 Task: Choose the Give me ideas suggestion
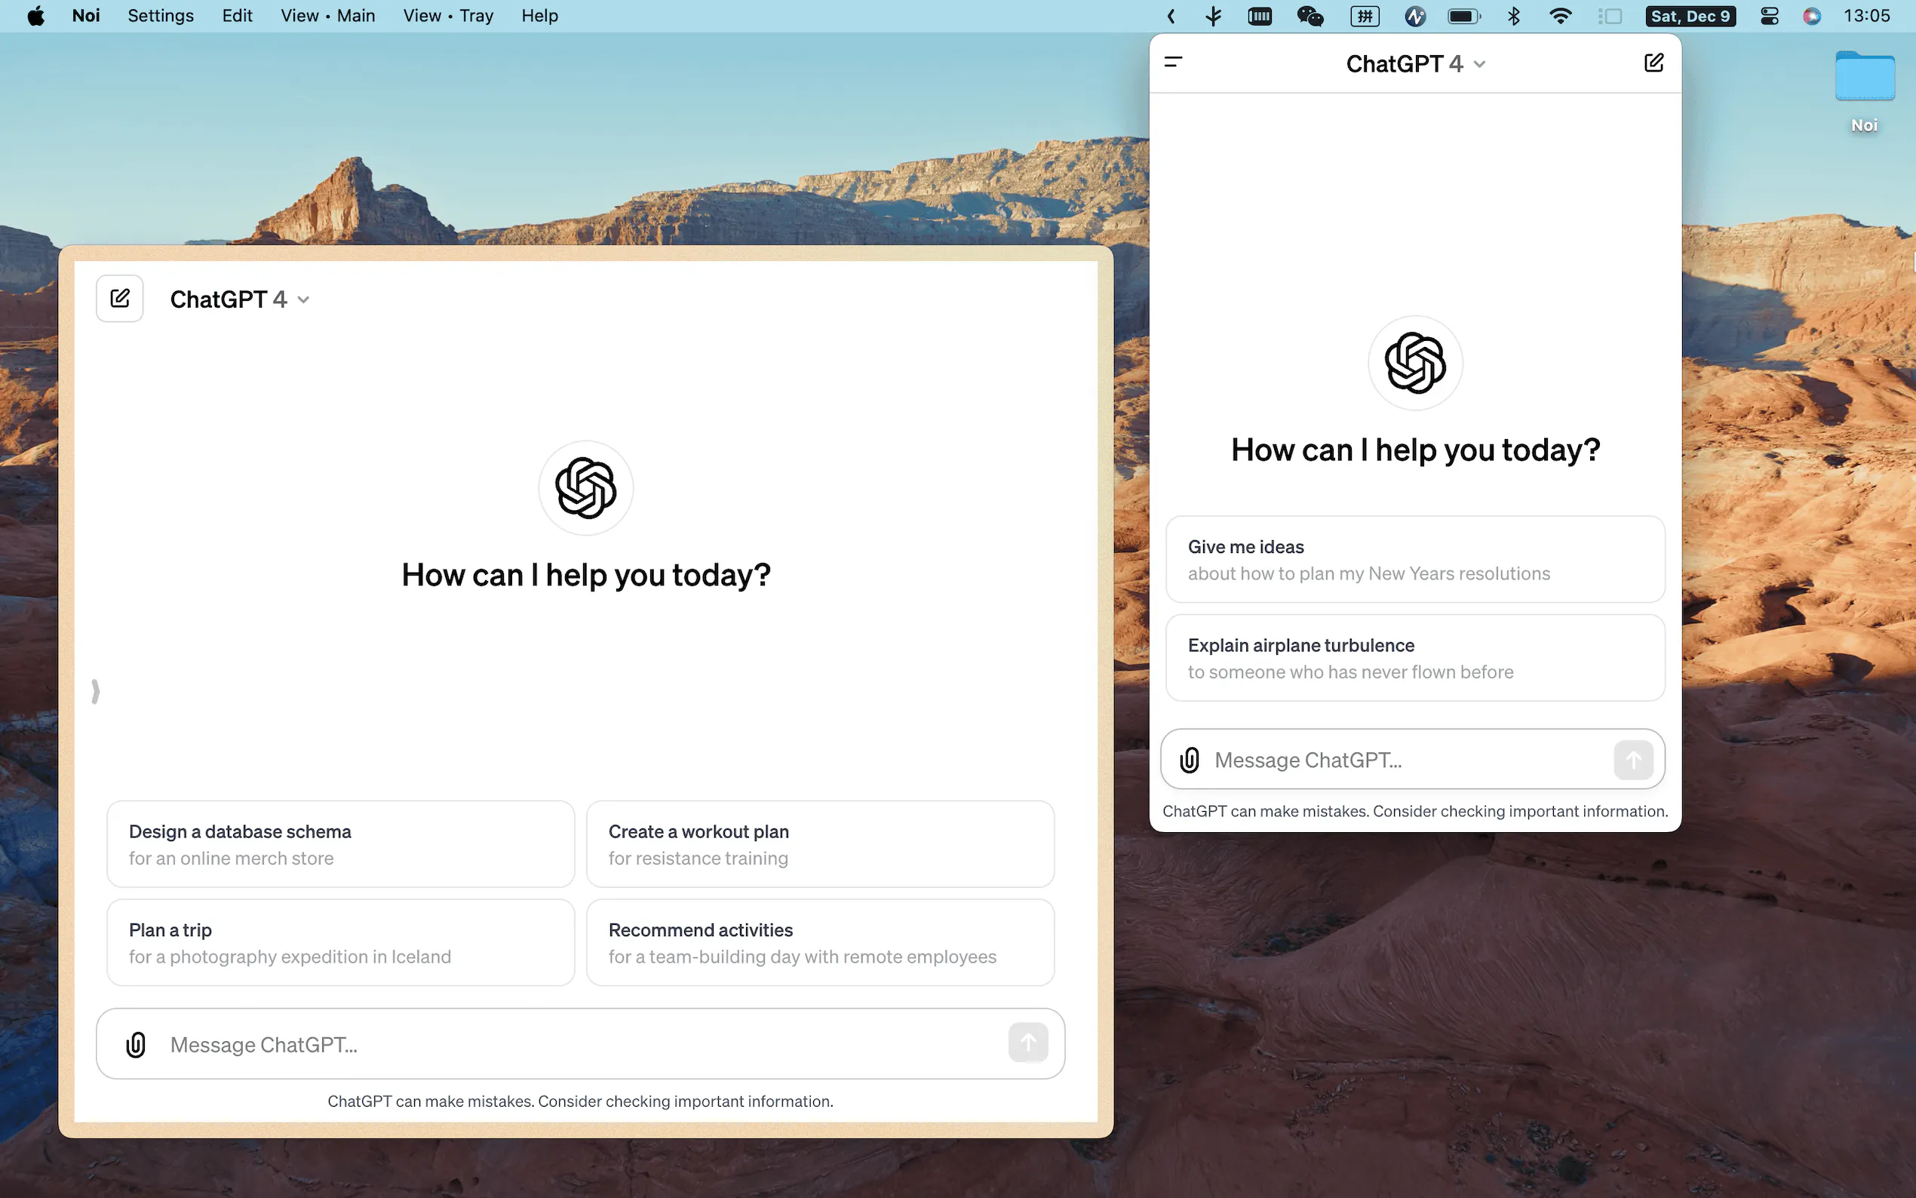1415,559
